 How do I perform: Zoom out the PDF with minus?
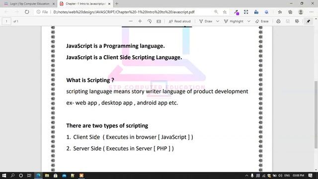[131, 21]
